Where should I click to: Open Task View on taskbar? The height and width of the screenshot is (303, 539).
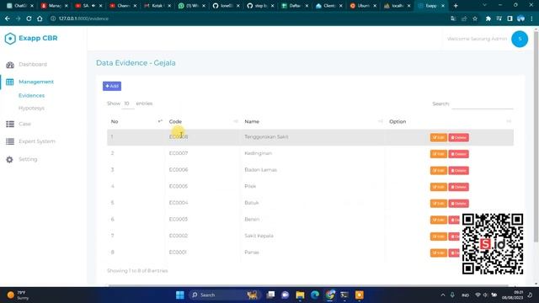tap(270, 295)
